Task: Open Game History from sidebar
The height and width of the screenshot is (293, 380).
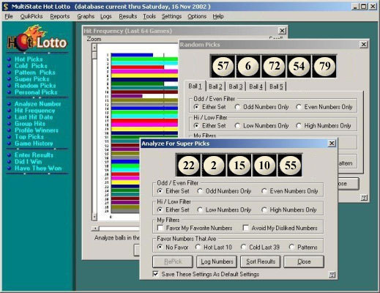Action: (34, 144)
